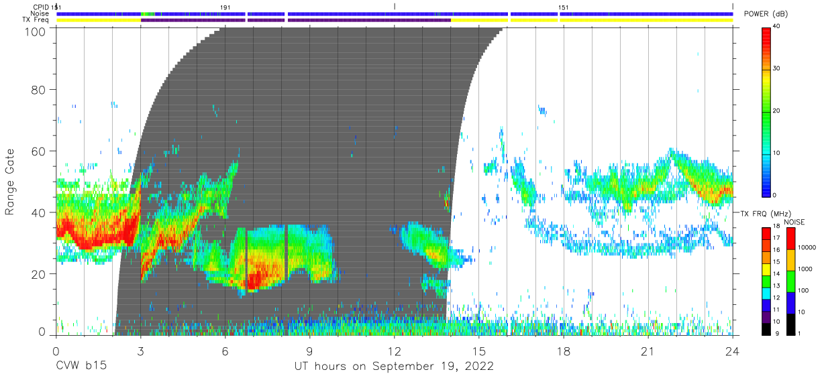The height and width of the screenshot is (380, 824).
Task: Click the TX FRQ (MHz) color bar
Action: point(766,281)
